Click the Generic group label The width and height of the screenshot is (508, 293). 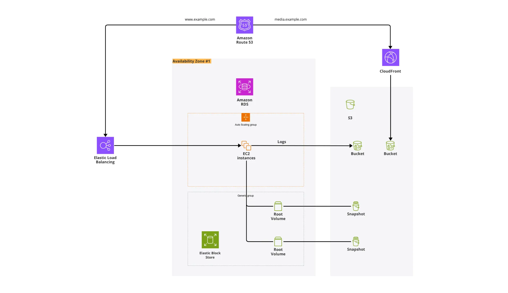click(x=246, y=196)
